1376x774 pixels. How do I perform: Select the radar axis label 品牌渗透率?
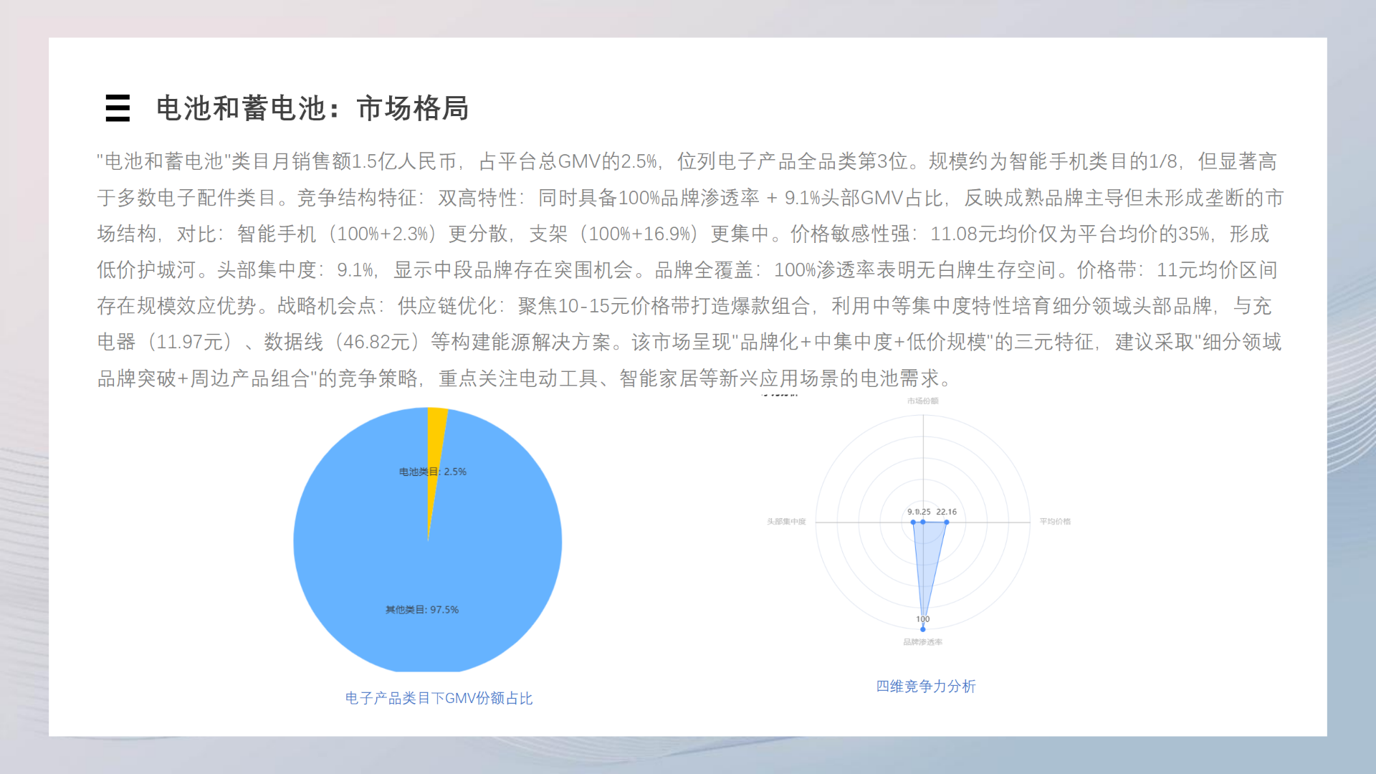[923, 642]
